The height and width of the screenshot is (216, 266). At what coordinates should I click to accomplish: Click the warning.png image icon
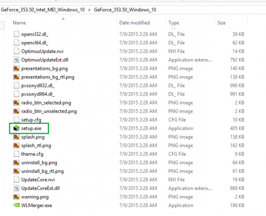(17, 197)
